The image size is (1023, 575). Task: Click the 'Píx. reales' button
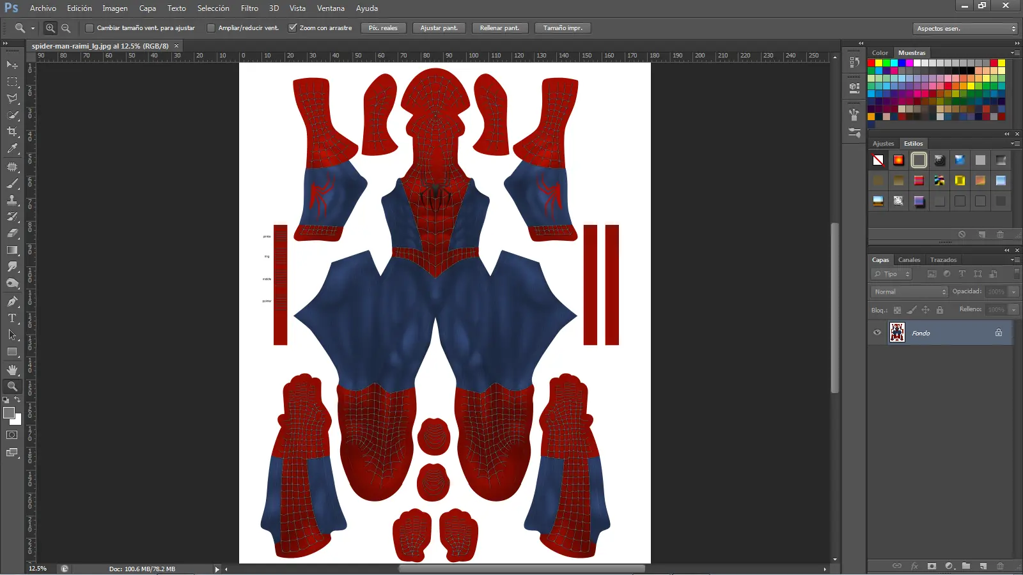click(384, 28)
